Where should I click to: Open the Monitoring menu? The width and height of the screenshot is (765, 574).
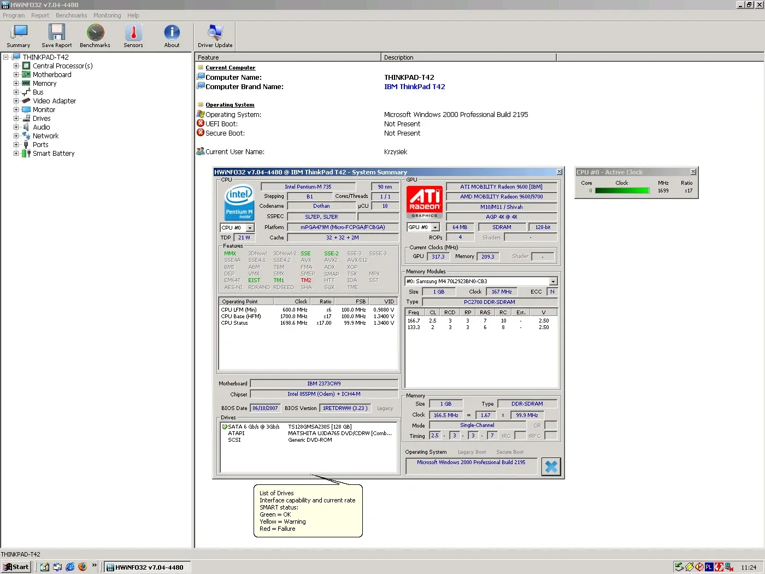click(x=107, y=15)
